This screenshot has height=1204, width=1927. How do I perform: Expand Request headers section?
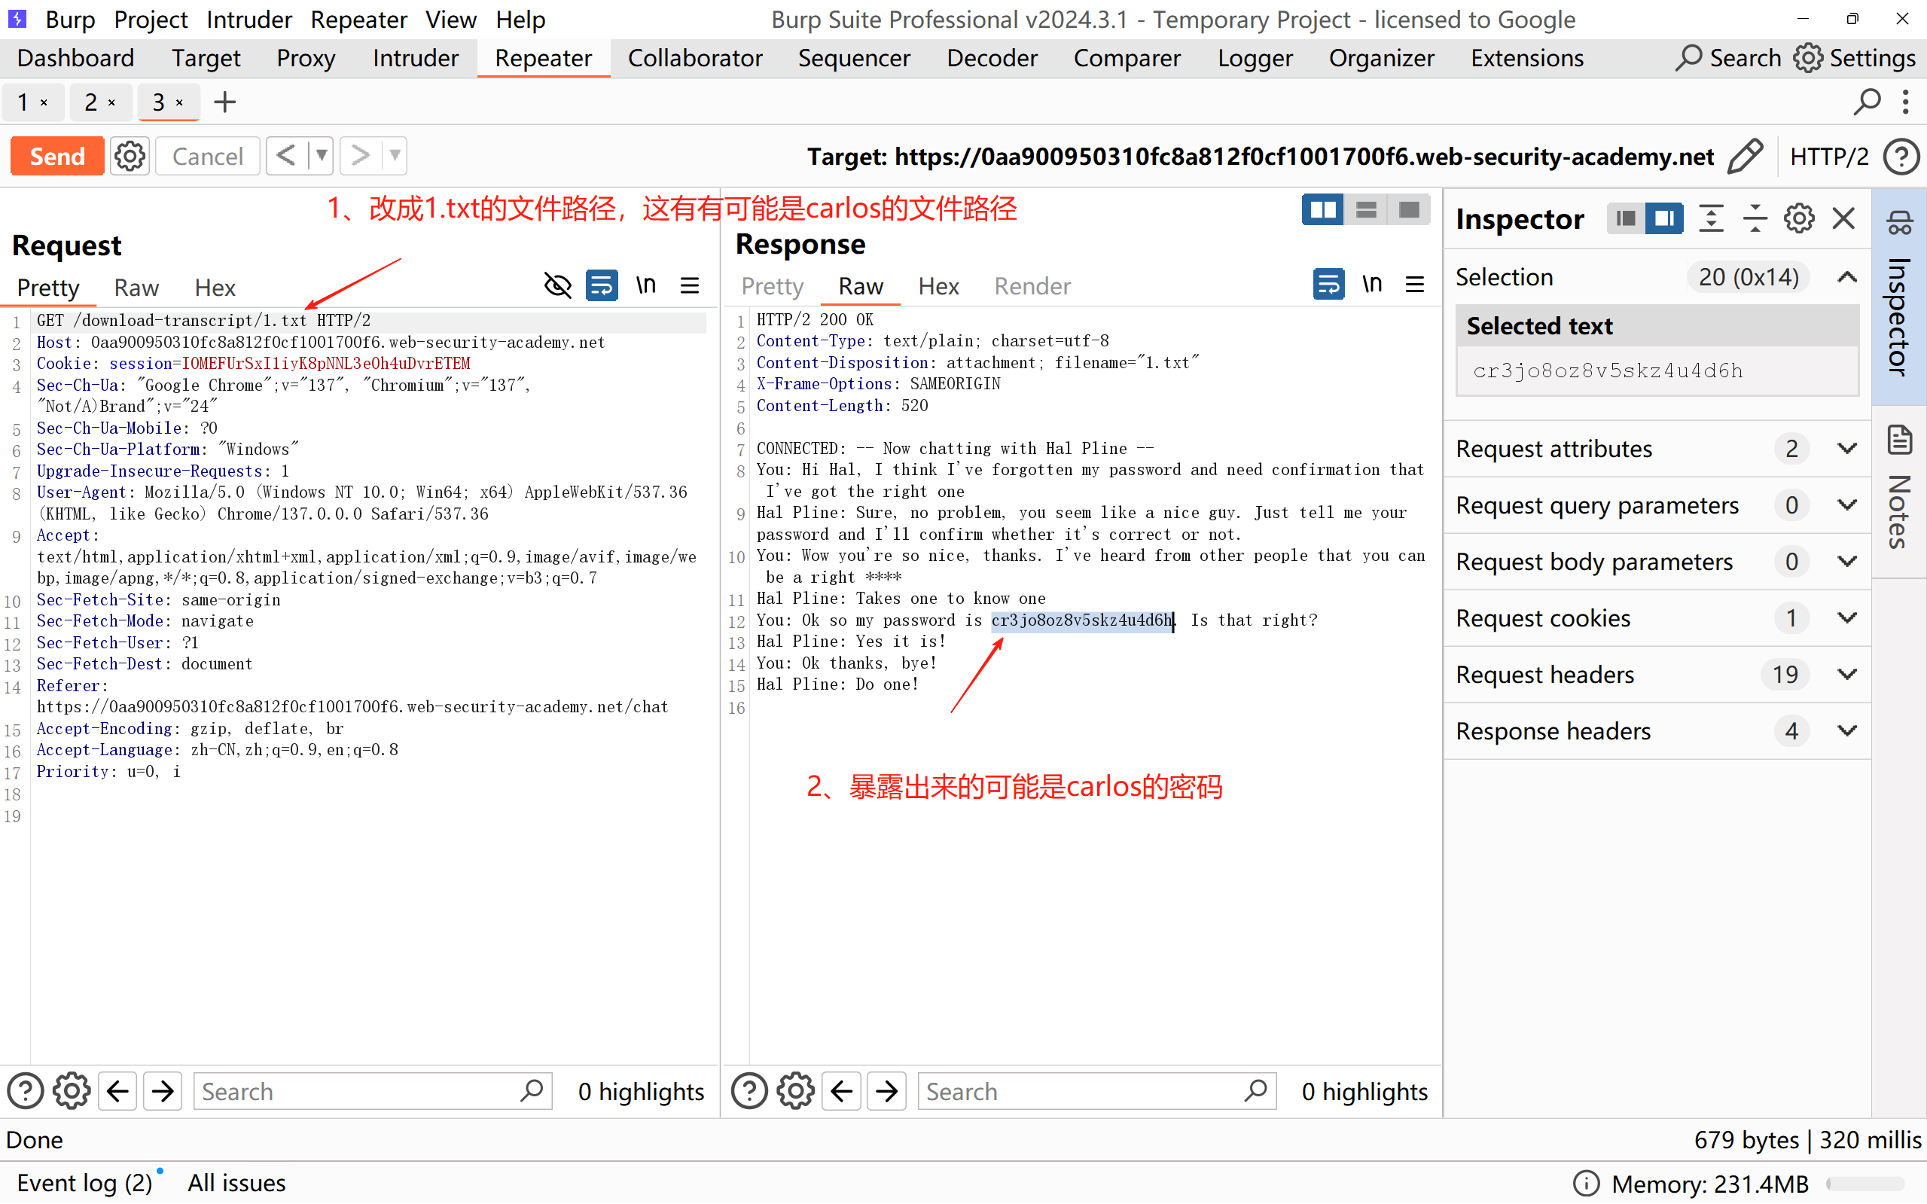[1846, 675]
